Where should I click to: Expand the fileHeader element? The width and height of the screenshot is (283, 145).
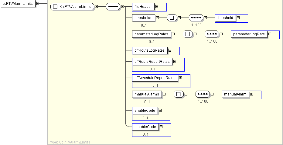tap(157, 6)
